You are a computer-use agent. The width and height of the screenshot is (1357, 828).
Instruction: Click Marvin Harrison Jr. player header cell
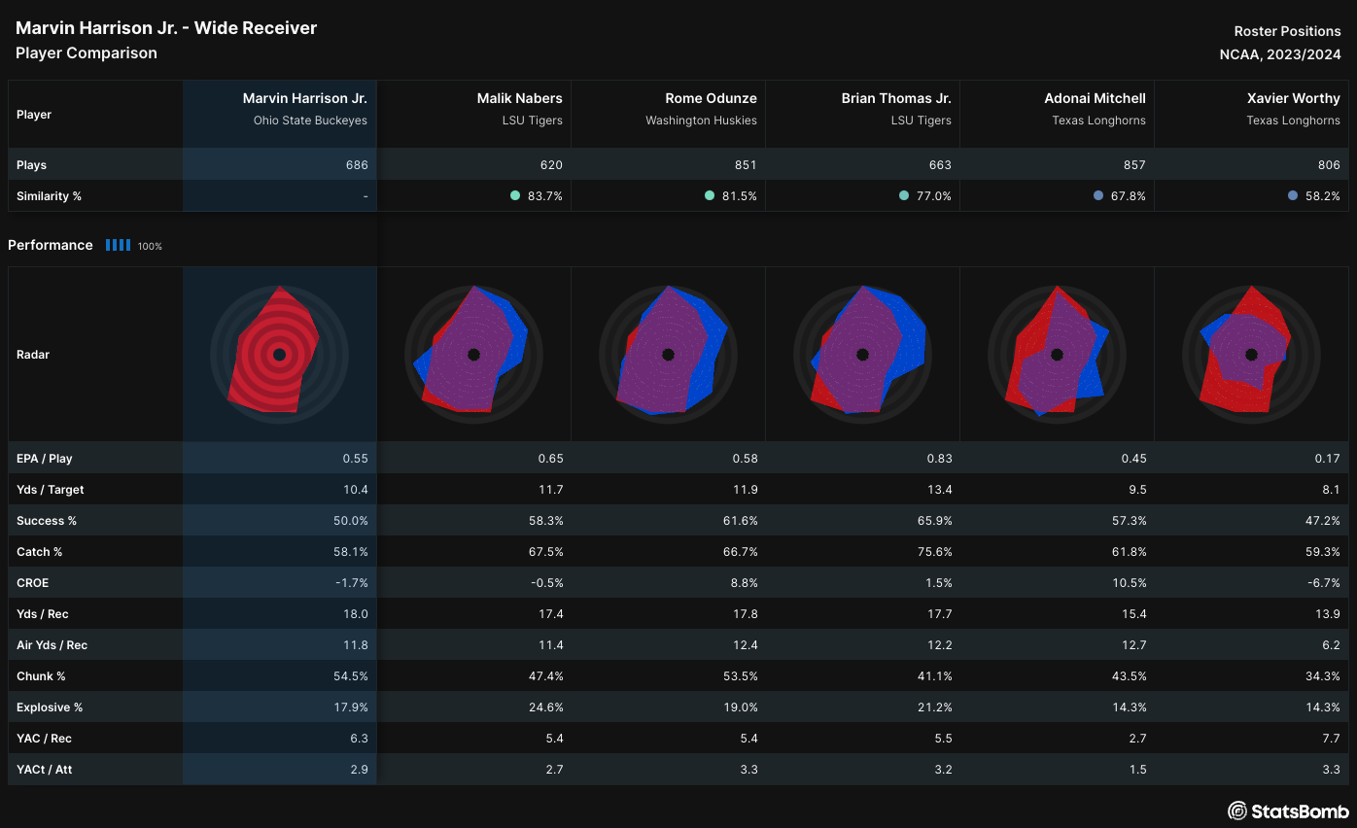pyautogui.click(x=280, y=114)
